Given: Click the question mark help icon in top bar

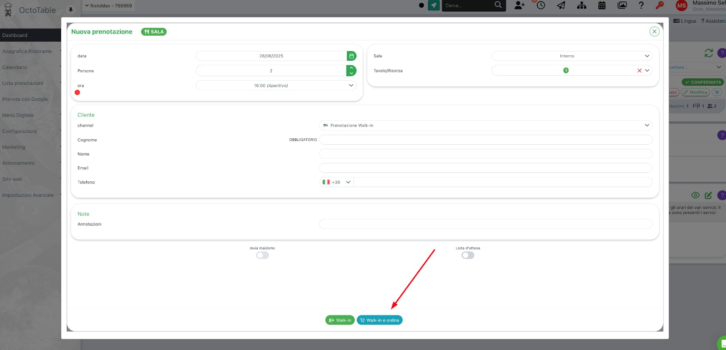Looking at the screenshot, I should [641, 5].
